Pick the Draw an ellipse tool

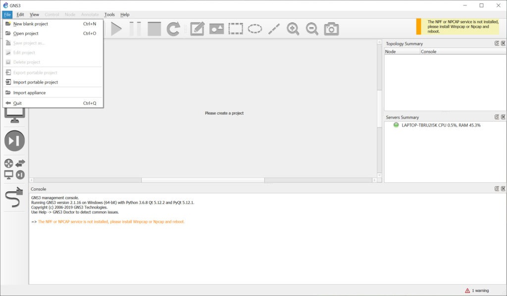tap(255, 29)
